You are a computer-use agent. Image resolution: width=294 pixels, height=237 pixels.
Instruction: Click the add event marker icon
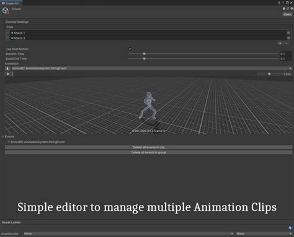(x=8, y=68)
